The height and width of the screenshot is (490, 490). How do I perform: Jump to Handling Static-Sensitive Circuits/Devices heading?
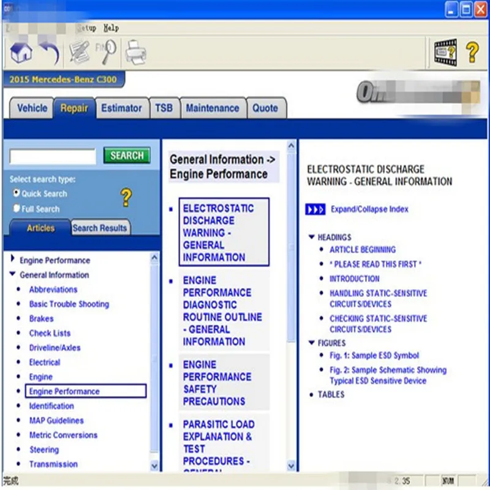click(378, 298)
